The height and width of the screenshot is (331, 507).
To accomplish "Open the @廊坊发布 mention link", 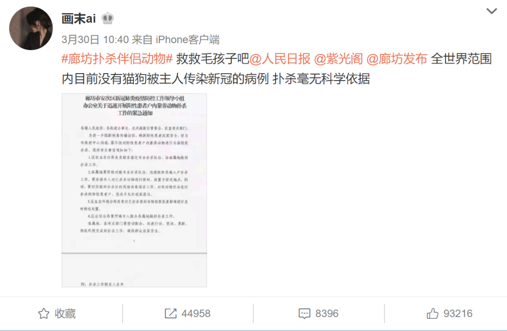I will 397,59.
